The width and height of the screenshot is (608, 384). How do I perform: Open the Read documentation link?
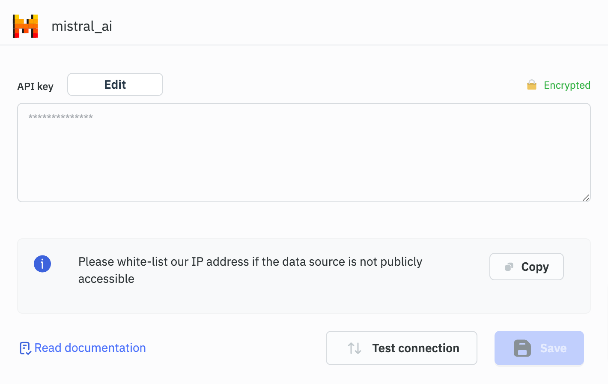point(90,348)
